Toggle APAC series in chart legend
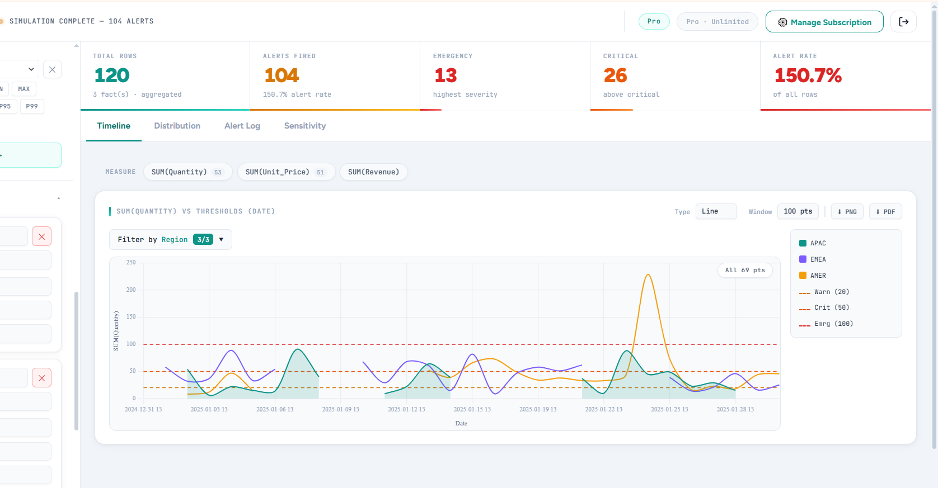 pos(818,243)
